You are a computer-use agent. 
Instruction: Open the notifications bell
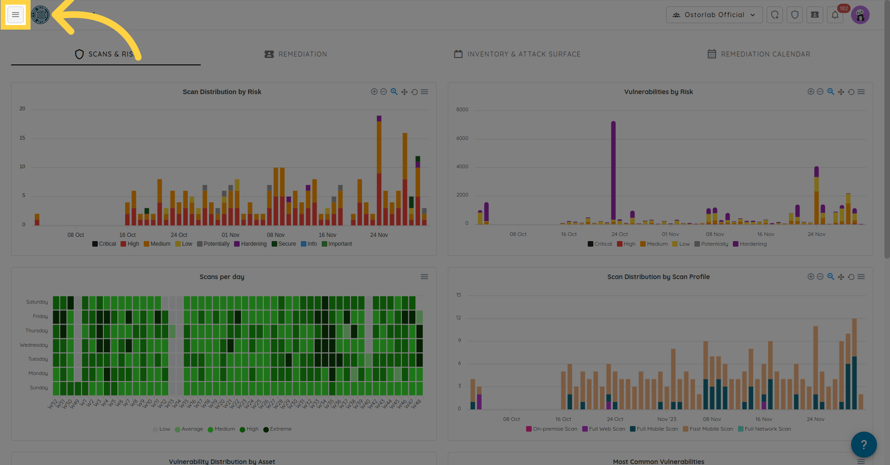(835, 15)
